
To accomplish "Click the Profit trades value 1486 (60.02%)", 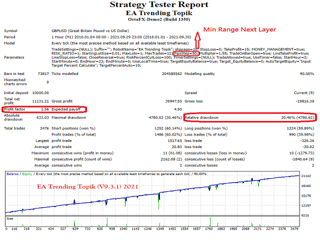I will coord(168,134).
